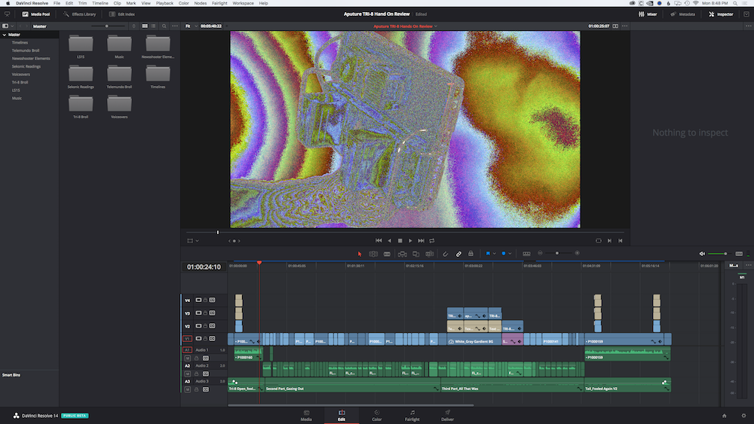The image size is (754, 424).
Task: Toggle the clip linking chain icon
Action: coord(458,254)
